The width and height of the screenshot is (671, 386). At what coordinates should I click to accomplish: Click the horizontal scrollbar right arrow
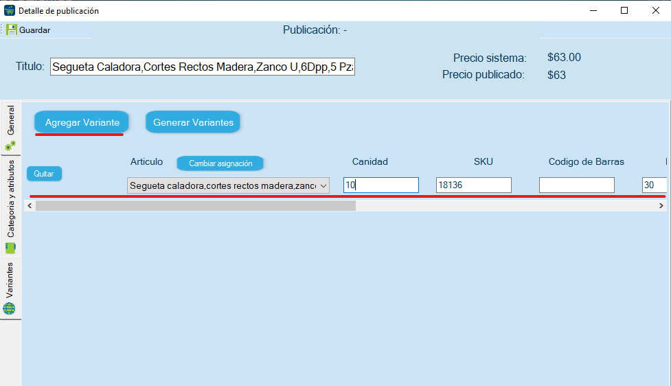click(x=661, y=206)
